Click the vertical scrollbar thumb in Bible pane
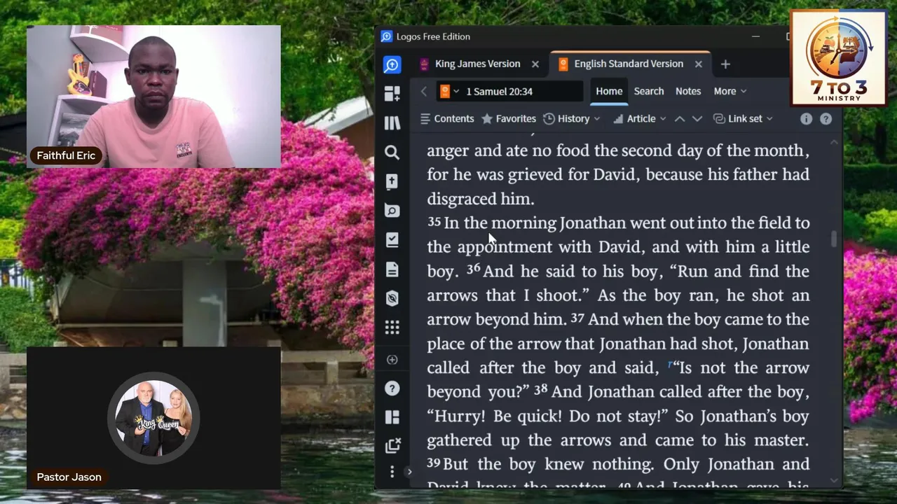The height and width of the screenshot is (504, 897). click(834, 239)
